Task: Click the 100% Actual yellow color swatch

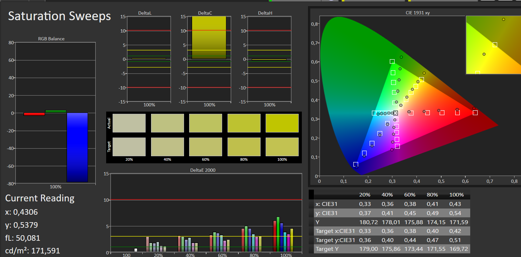Action: pos(282,123)
